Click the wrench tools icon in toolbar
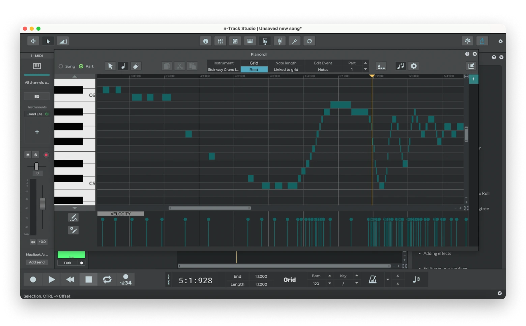Image resolution: width=526 pixels, height=326 pixels. (x=294, y=41)
